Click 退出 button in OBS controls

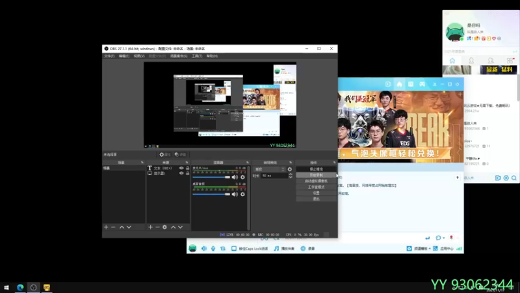(x=316, y=199)
